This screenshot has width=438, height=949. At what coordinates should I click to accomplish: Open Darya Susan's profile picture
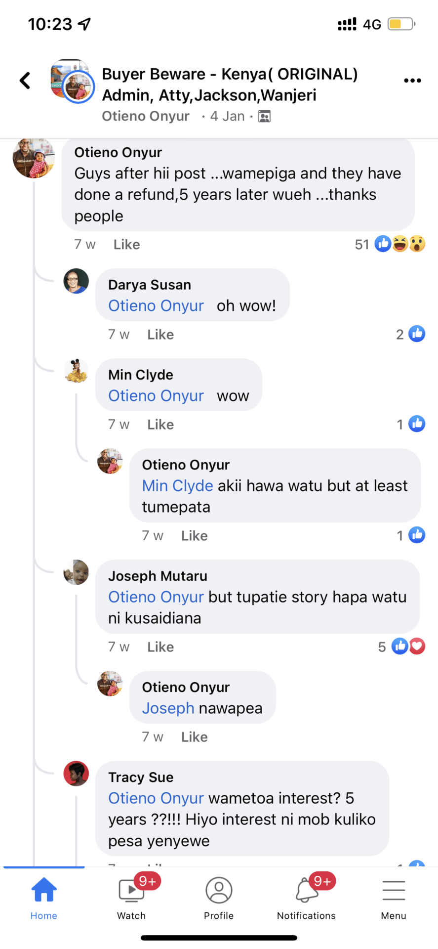pyautogui.click(x=76, y=281)
